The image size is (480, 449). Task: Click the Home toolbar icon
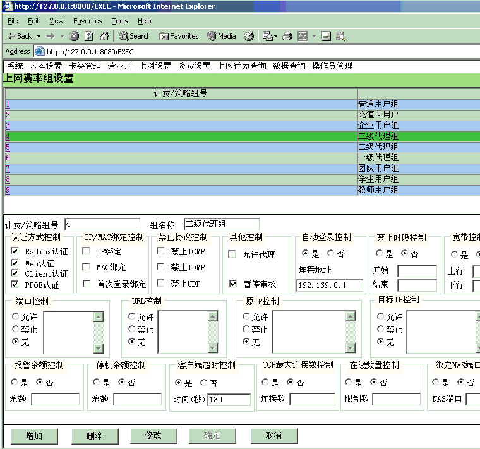click(104, 36)
